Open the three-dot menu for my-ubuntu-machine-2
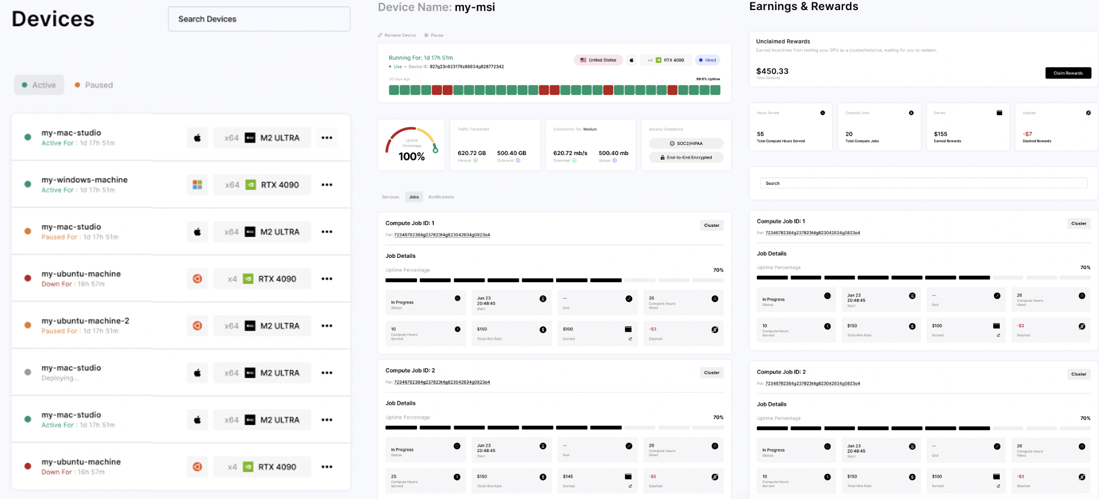This screenshot has height=499, width=1099. click(327, 326)
